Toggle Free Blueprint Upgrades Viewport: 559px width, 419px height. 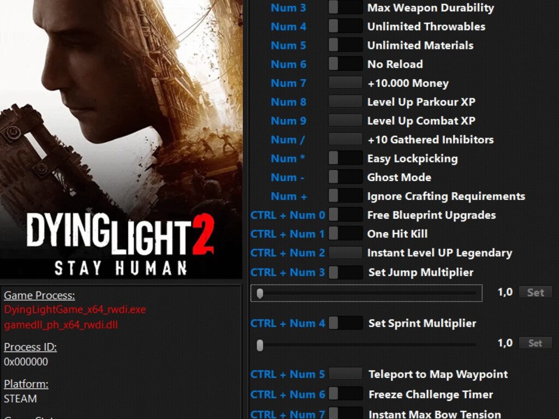click(x=345, y=215)
